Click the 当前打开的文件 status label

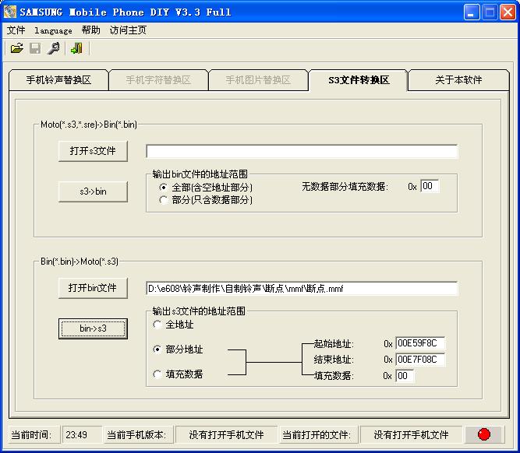tap(318, 434)
